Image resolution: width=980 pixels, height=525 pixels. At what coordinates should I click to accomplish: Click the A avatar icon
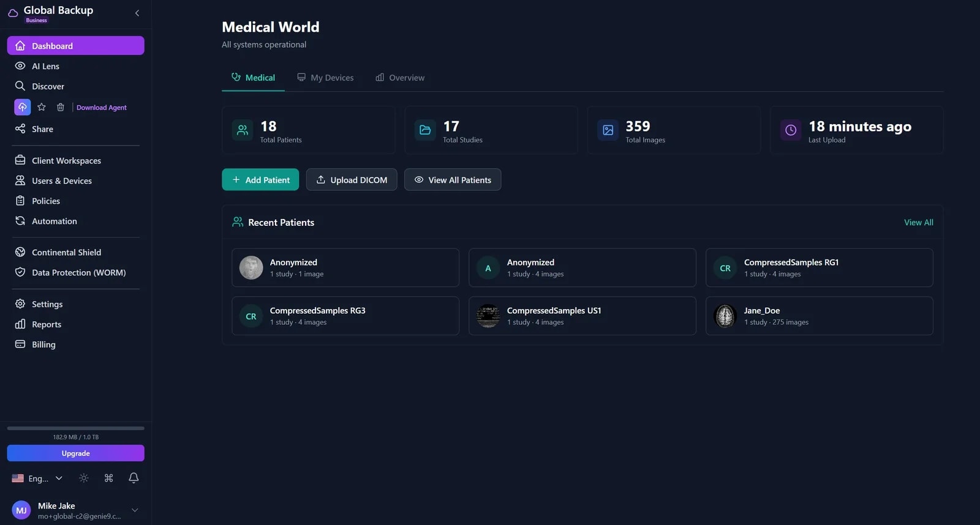488,268
